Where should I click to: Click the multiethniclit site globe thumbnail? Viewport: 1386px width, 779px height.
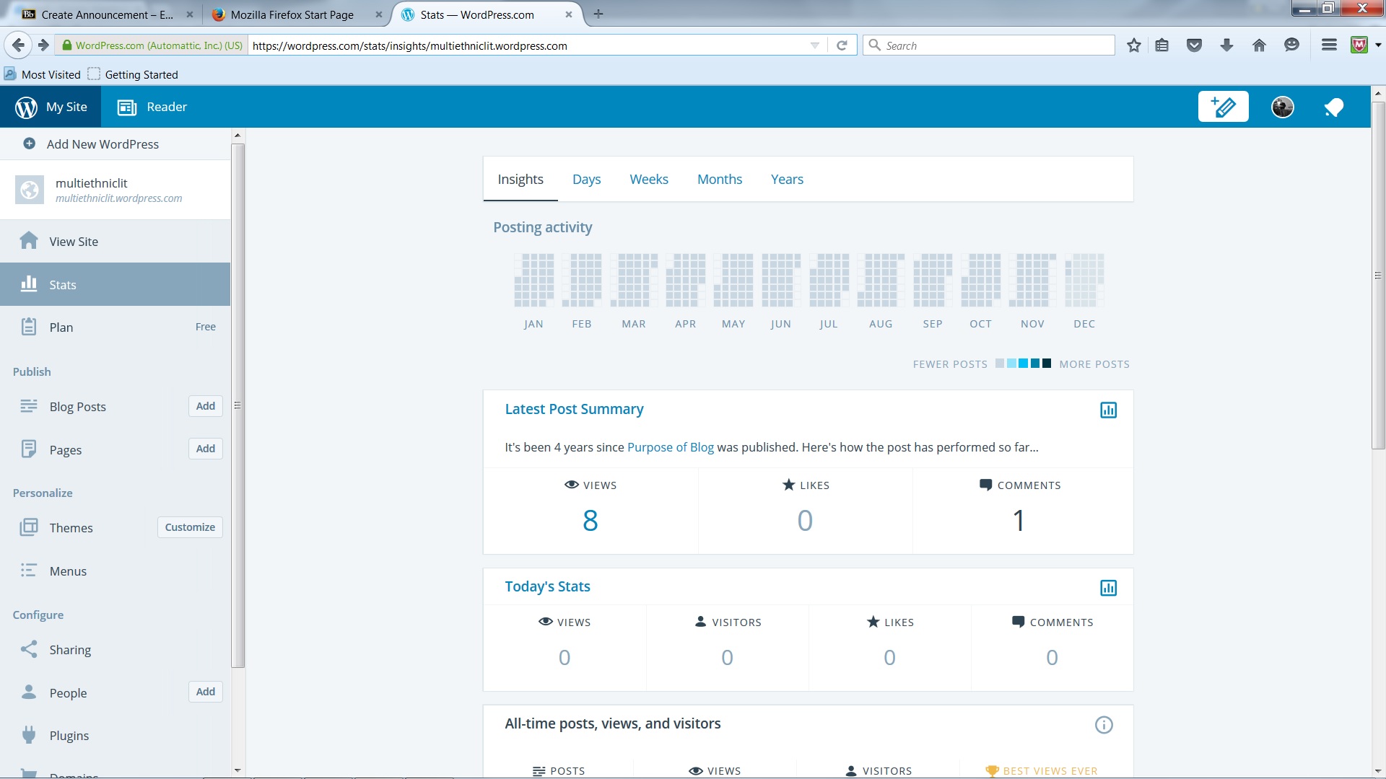(30, 190)
